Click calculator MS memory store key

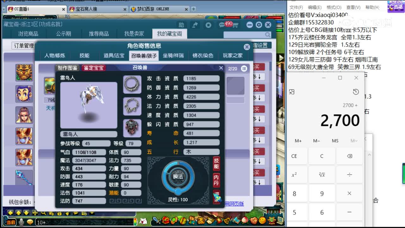[335, 141]
